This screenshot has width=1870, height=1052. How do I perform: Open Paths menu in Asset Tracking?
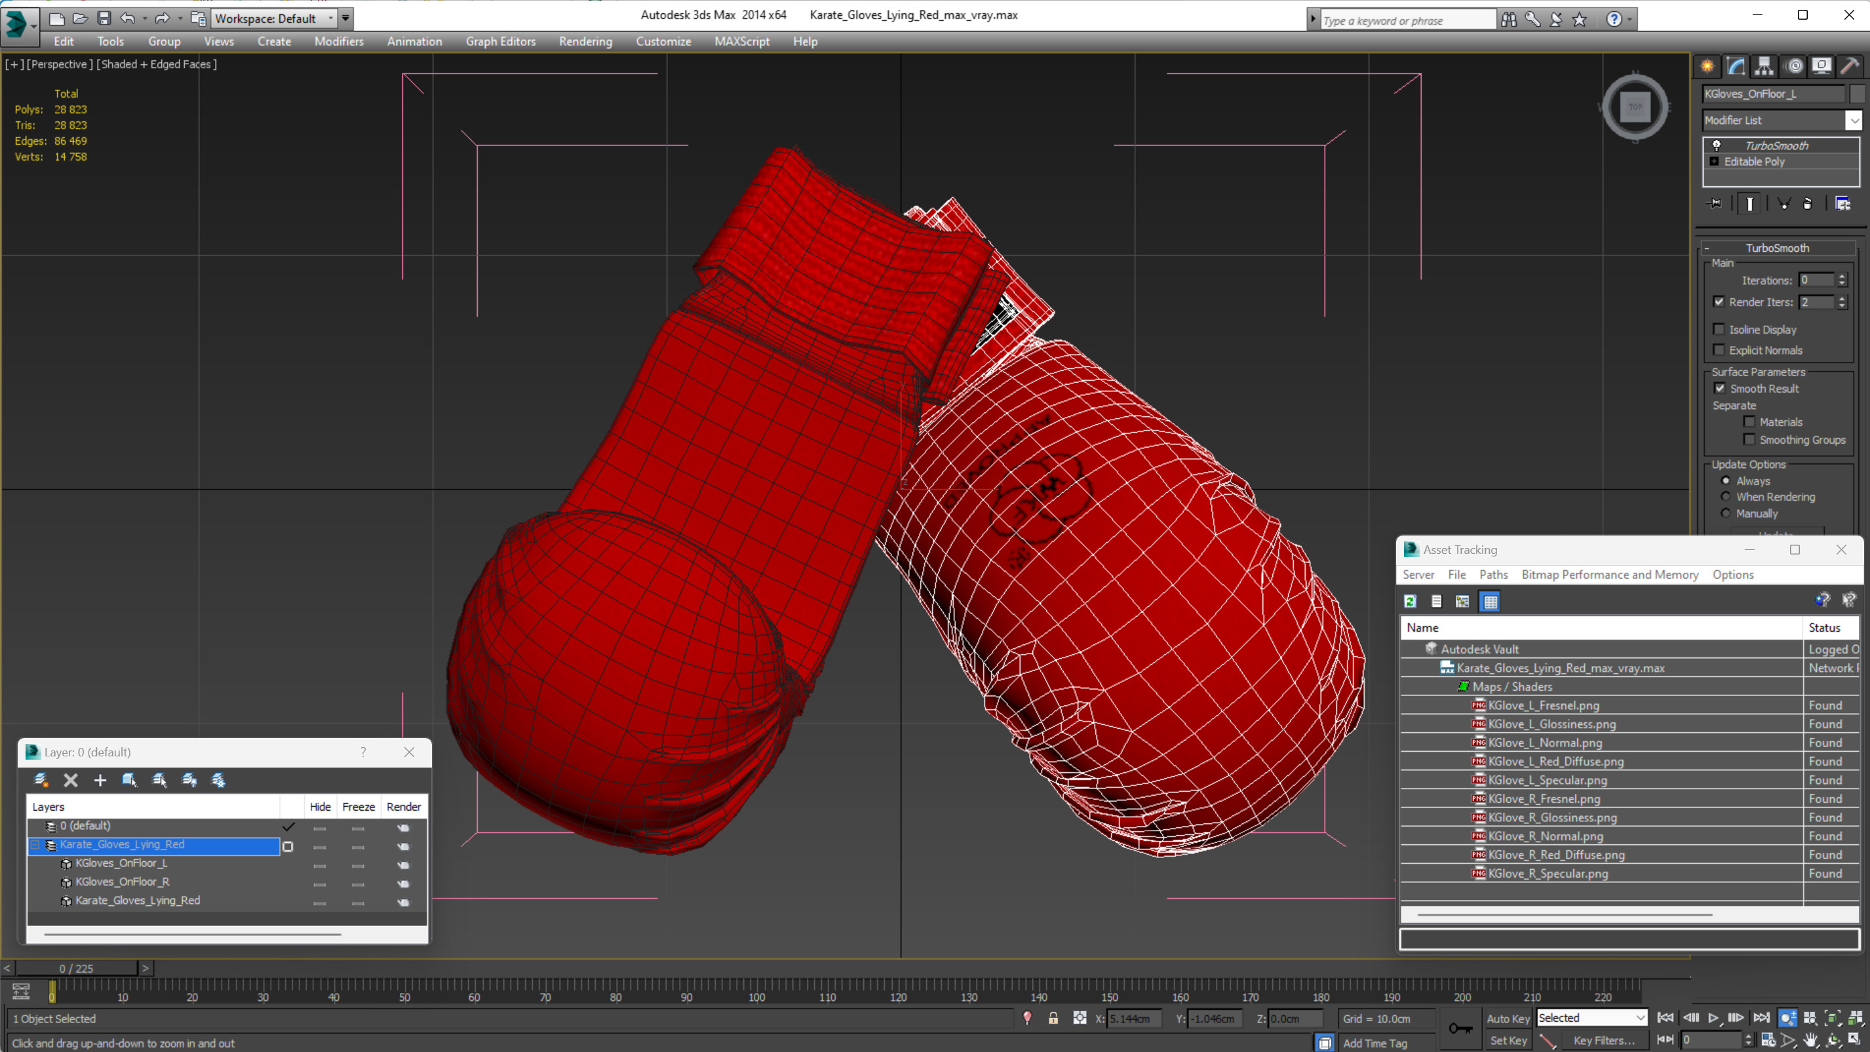tap(1493, 574)
